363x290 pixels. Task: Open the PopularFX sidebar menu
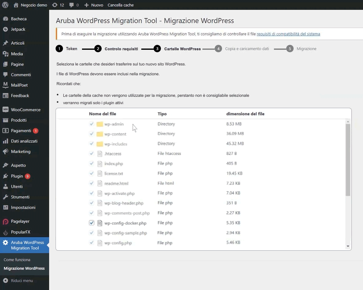20,232
